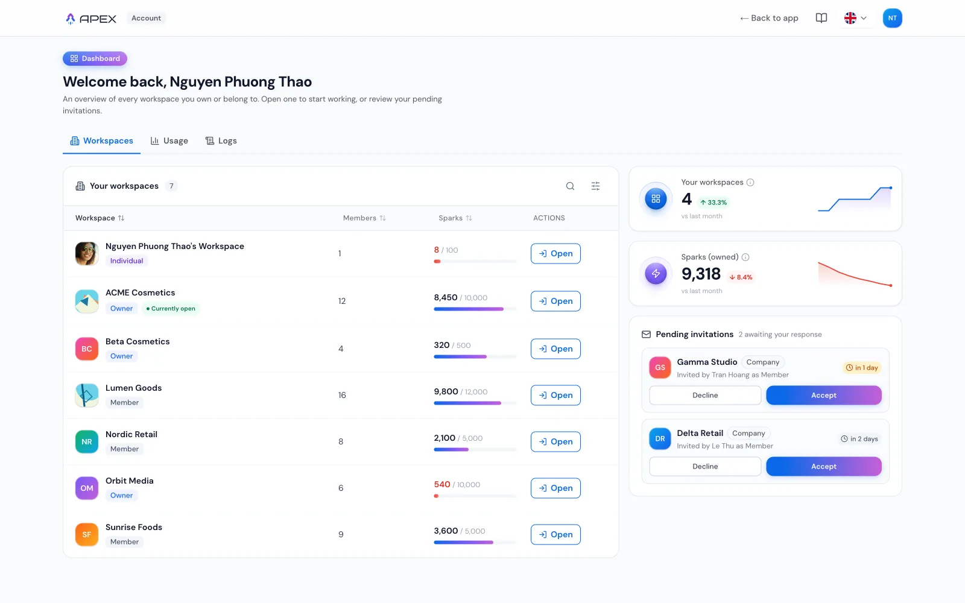Click the blue workspaces grid stat icon
Image resolution: width=965 pixels, height=603 pixels.
pos(656,198)
